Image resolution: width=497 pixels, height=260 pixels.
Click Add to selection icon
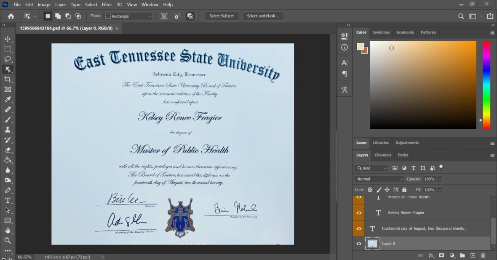point(58,16)
